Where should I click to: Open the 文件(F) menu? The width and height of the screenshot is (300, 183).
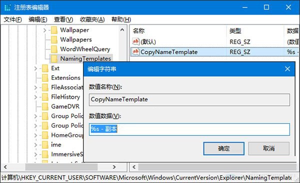click(x=12, y=19)
